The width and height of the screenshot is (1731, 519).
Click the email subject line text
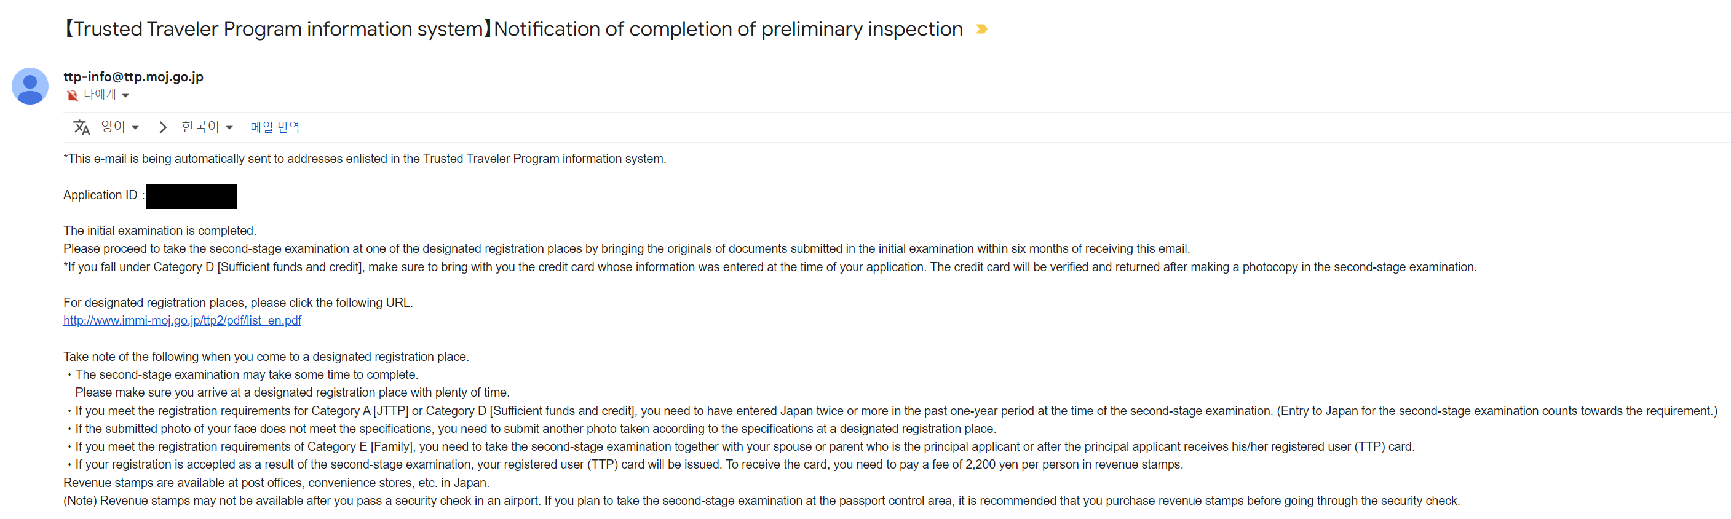513,29
